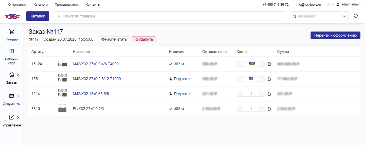Click the trash icon for article 5510
Viewport: 365px width, 145px height.
coord(269,109)
